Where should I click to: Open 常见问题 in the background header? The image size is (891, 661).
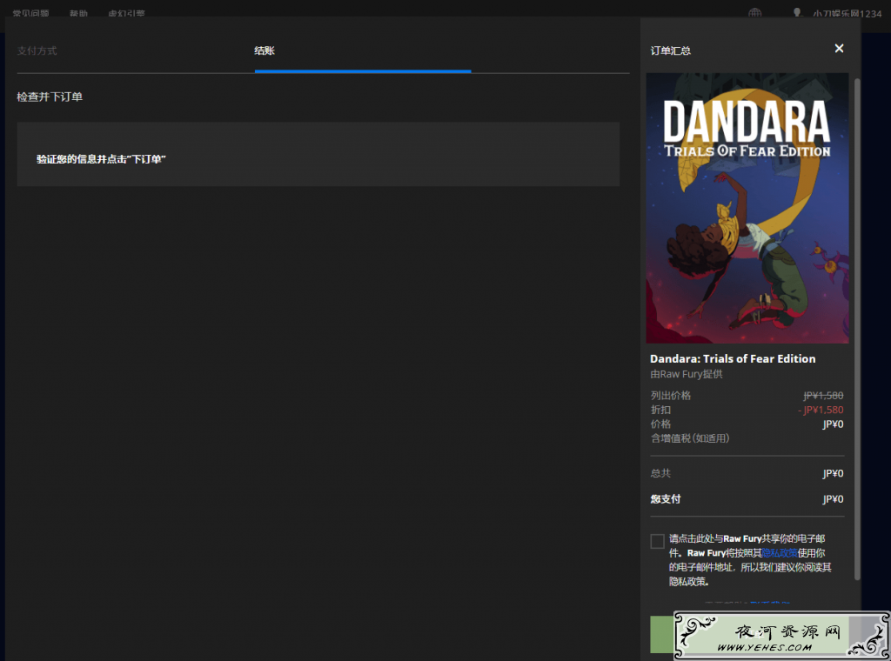click(x=31, y=13)
